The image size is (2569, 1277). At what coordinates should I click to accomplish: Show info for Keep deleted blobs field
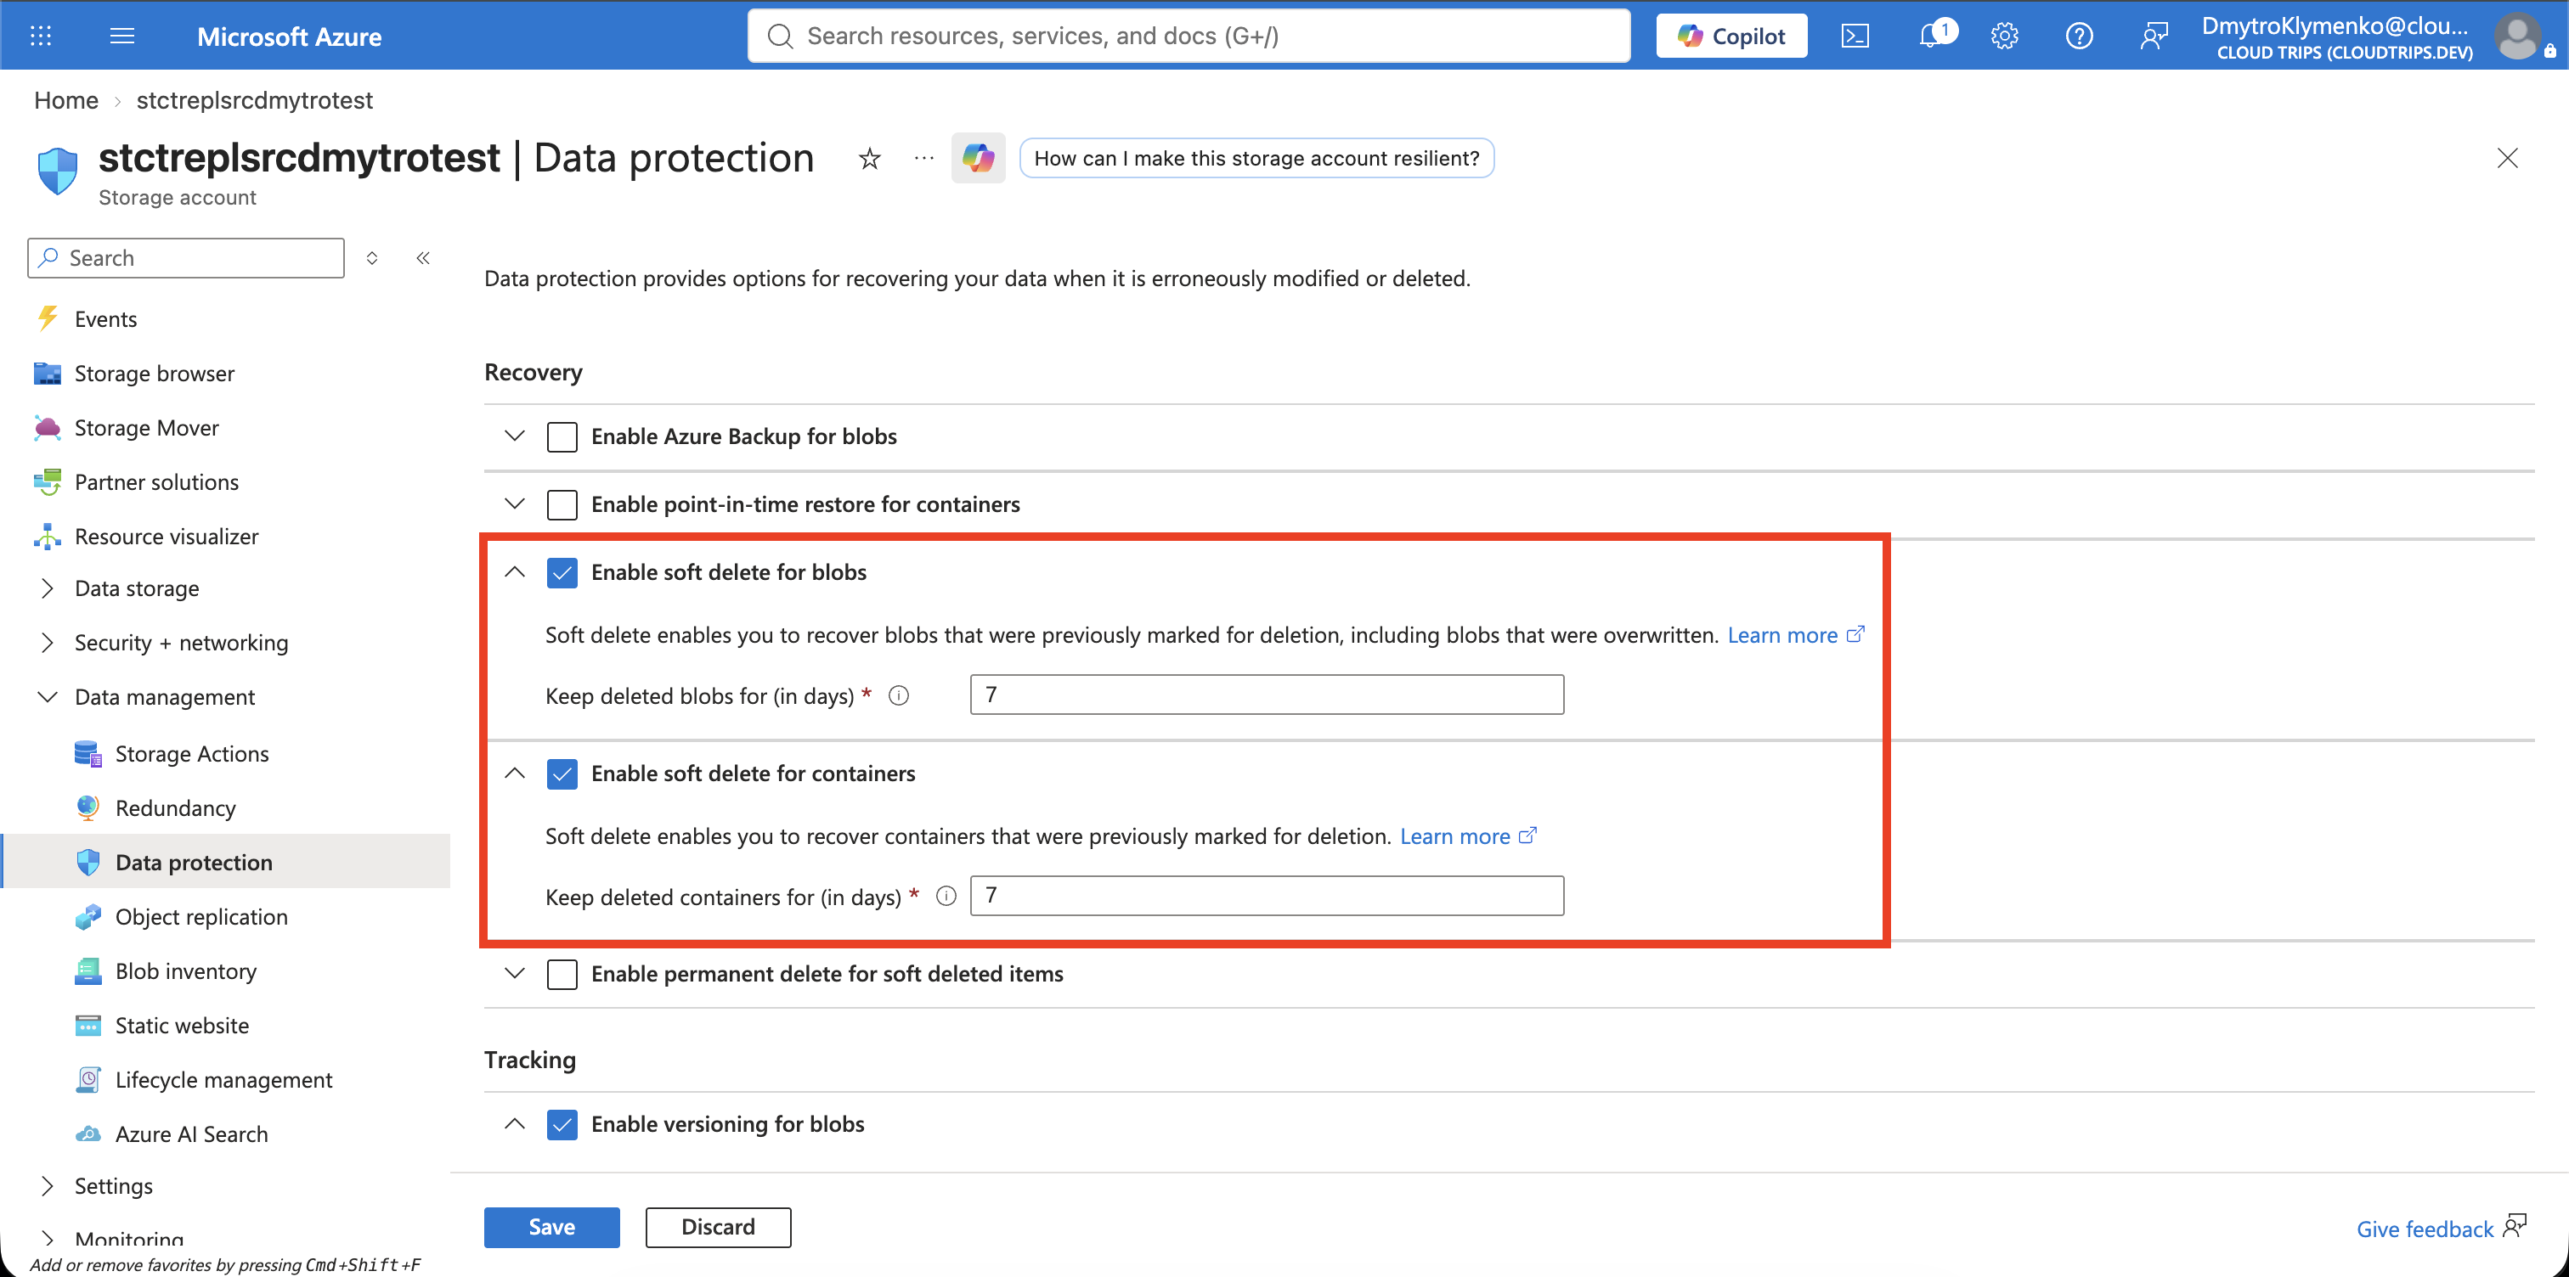pyautogui.click(x=899, y=696)
